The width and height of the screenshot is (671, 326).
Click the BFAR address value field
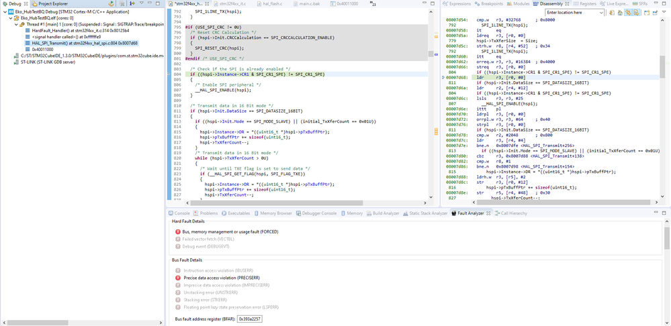pos(249,319)
